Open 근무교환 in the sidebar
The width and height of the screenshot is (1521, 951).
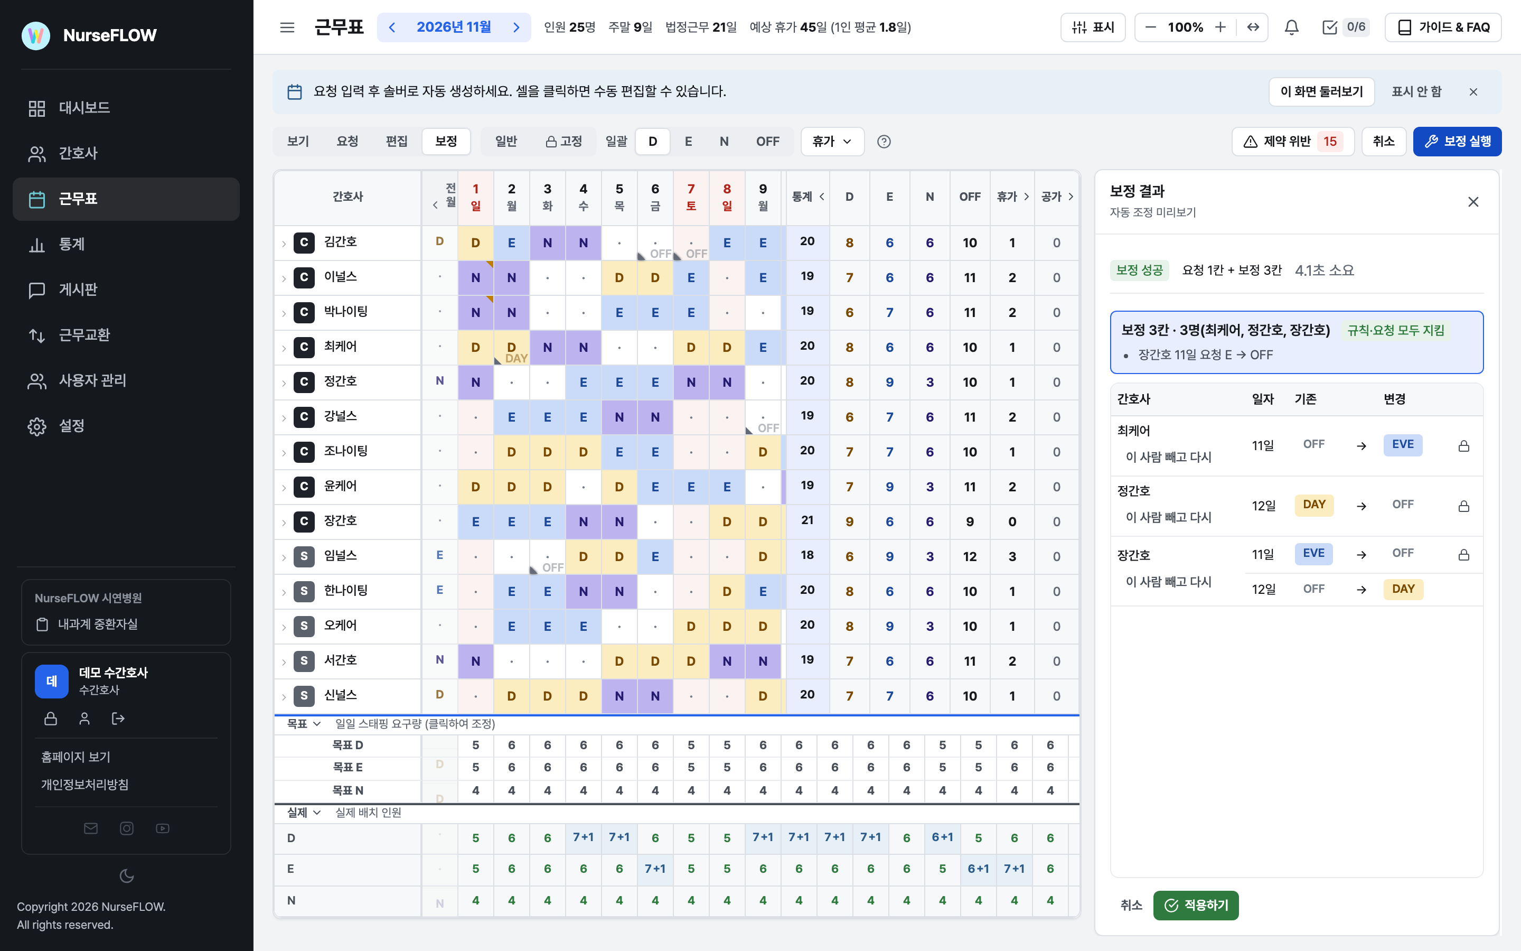tap(126, 334)
